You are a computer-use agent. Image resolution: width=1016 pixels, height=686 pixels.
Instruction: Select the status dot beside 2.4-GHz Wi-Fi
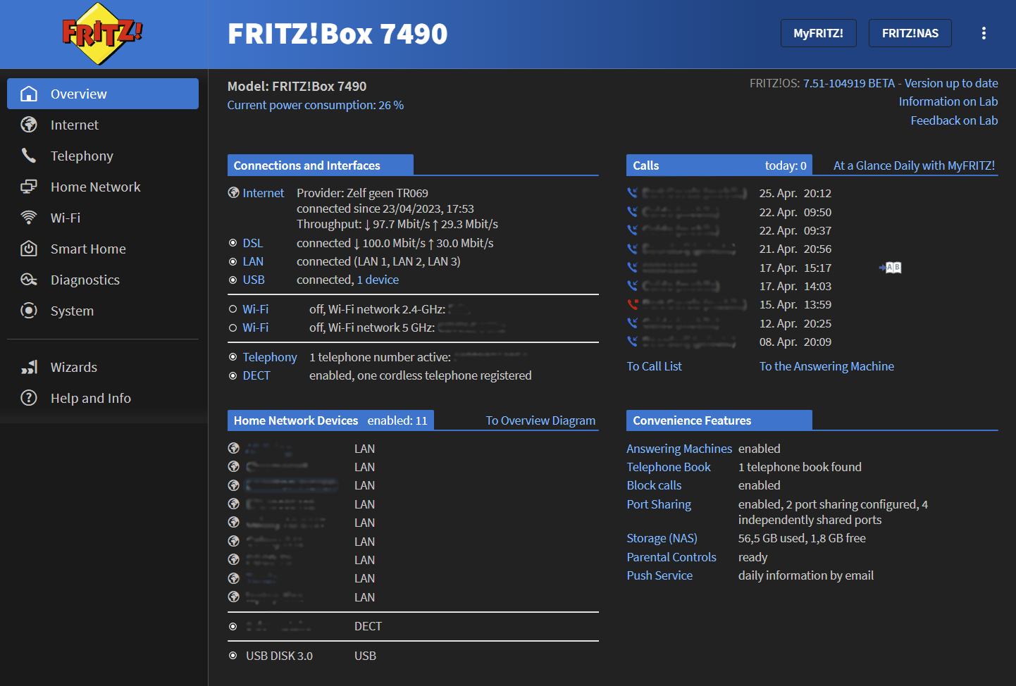coord(233,308)
